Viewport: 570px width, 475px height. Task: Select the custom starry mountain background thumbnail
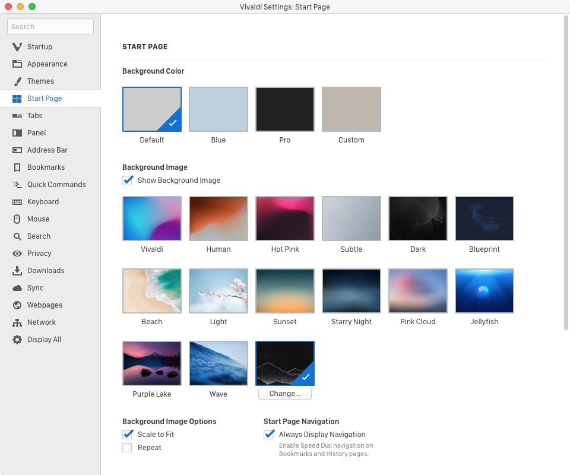[x=285, y=363]
